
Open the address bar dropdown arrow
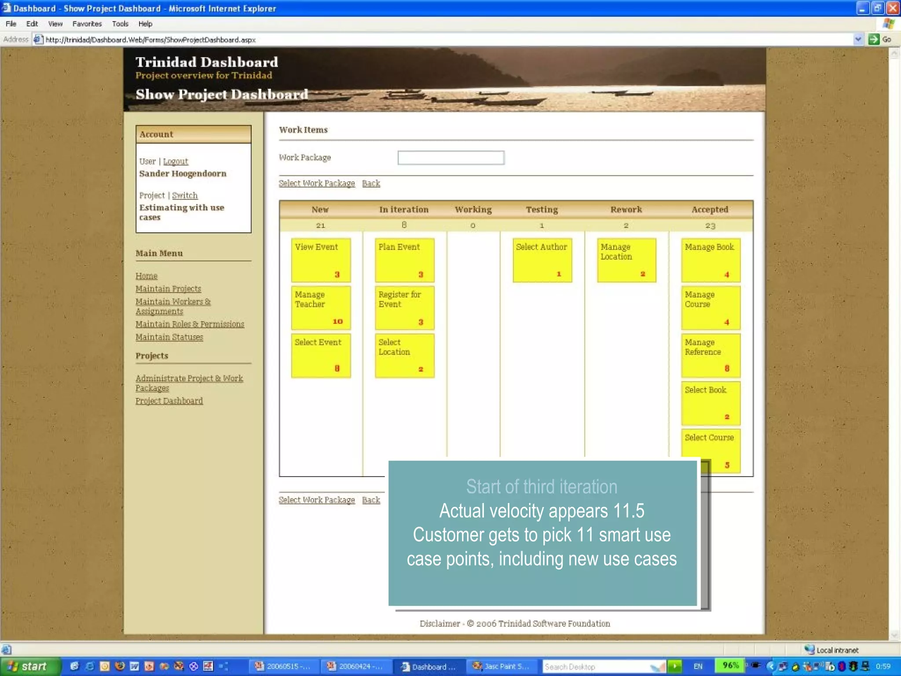[858, 39]
